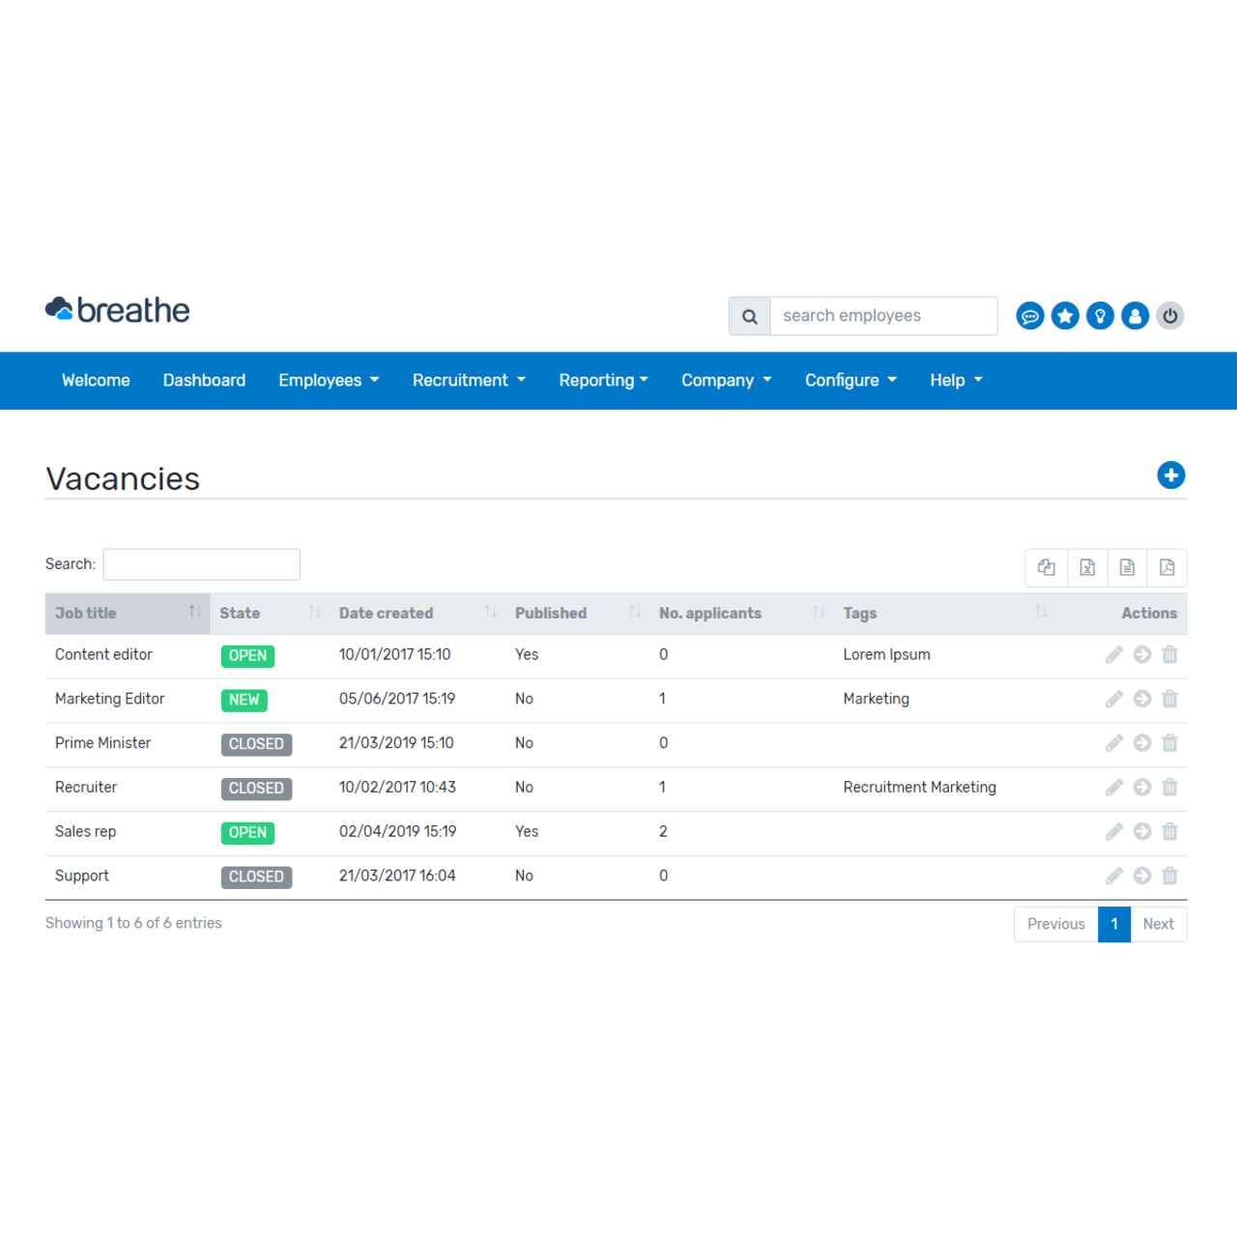Open the chat messages icon in header
Image resolution: width=1237 pixels, height=1237 pixels.
point(1030,316)
